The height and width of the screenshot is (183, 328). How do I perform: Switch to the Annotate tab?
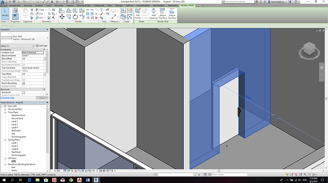59,6
